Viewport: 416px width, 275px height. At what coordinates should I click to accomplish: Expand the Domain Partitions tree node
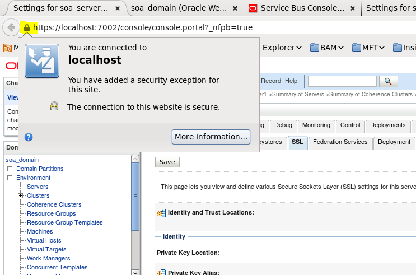coord(10,169)
